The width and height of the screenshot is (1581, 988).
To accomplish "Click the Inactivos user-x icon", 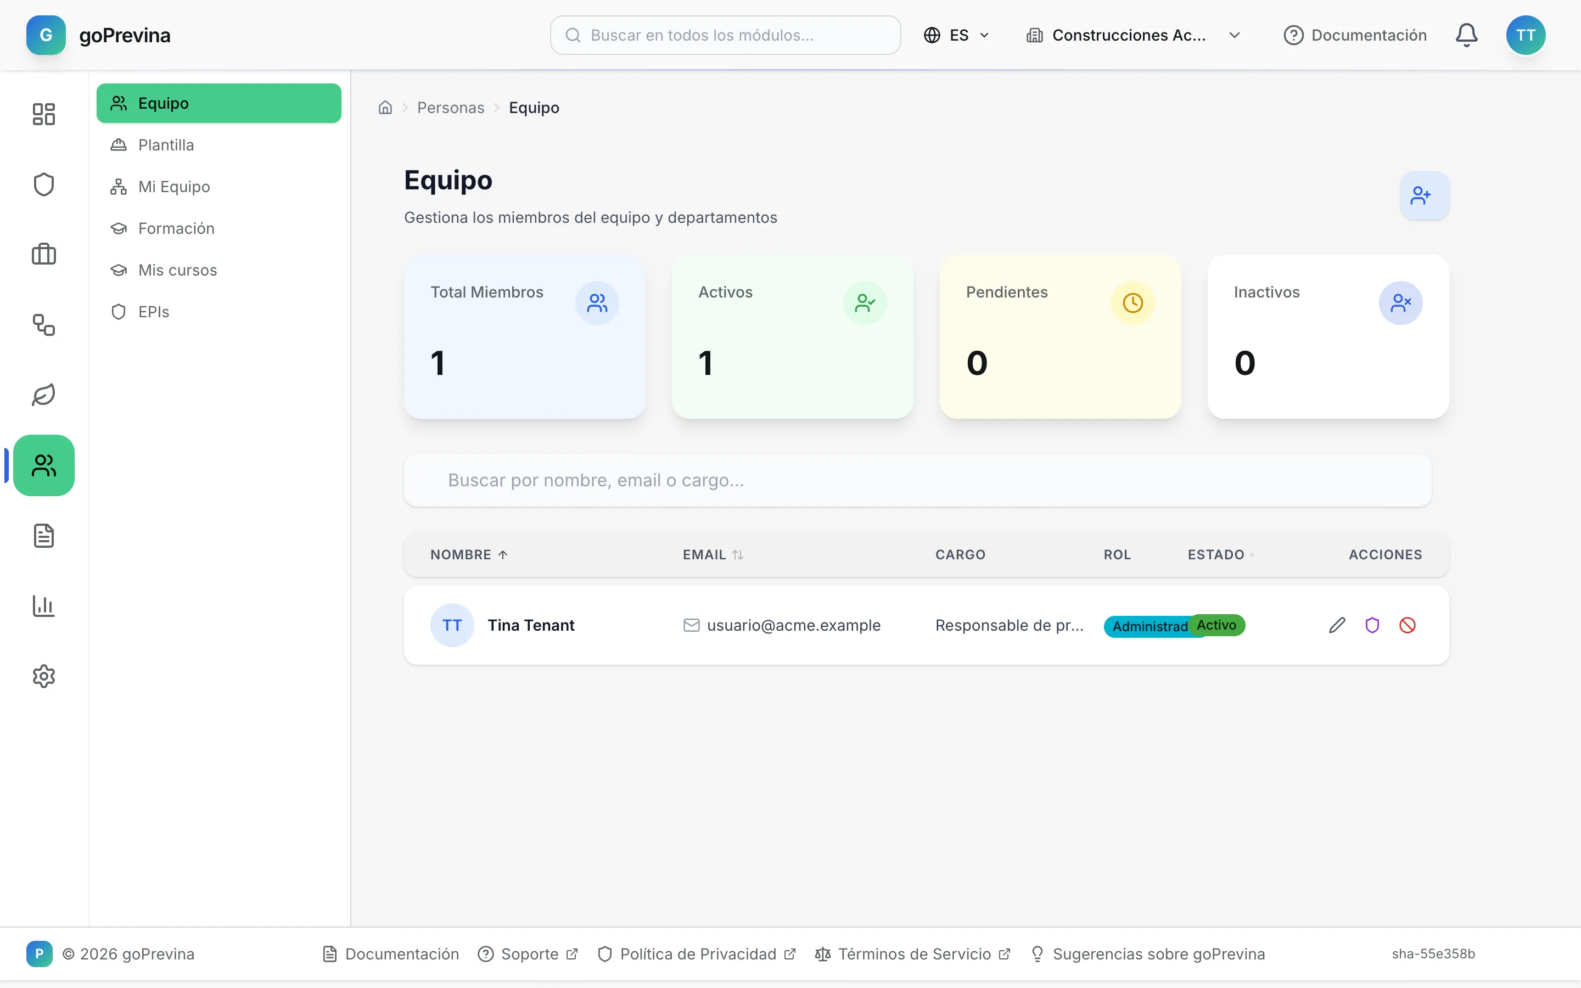I will pyautogui.click(x=1401, y=303).
